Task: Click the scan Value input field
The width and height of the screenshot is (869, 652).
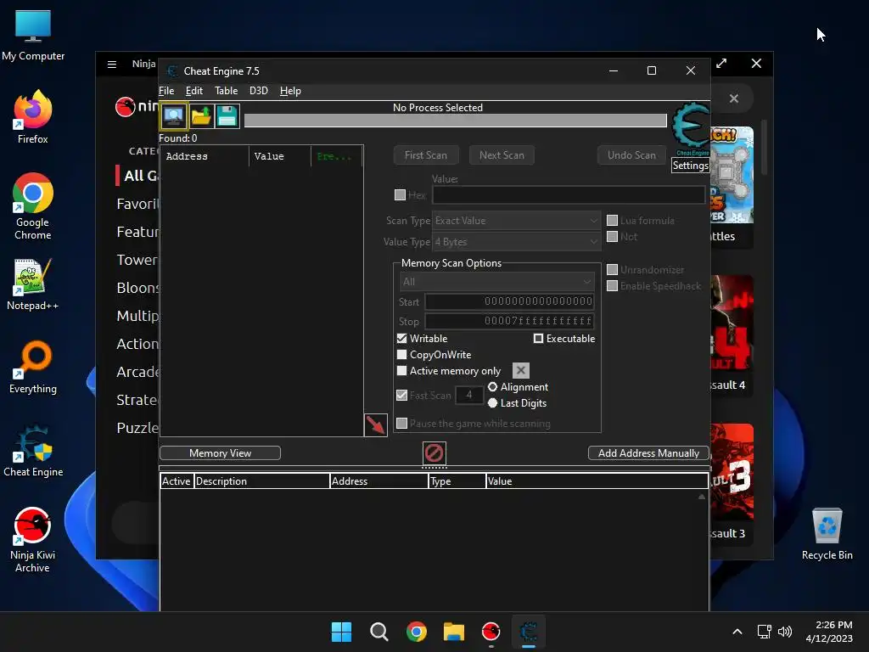Action: pos(569,194)
